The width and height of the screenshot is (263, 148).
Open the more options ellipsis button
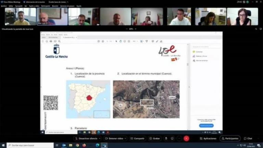point(179,138)
